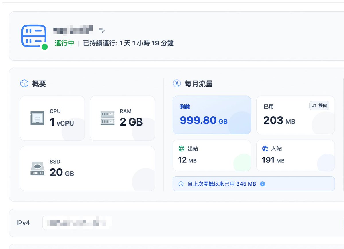The image size is (344, 249).
Task: Click the cube icon next to 概要
Action: [24, 83]
